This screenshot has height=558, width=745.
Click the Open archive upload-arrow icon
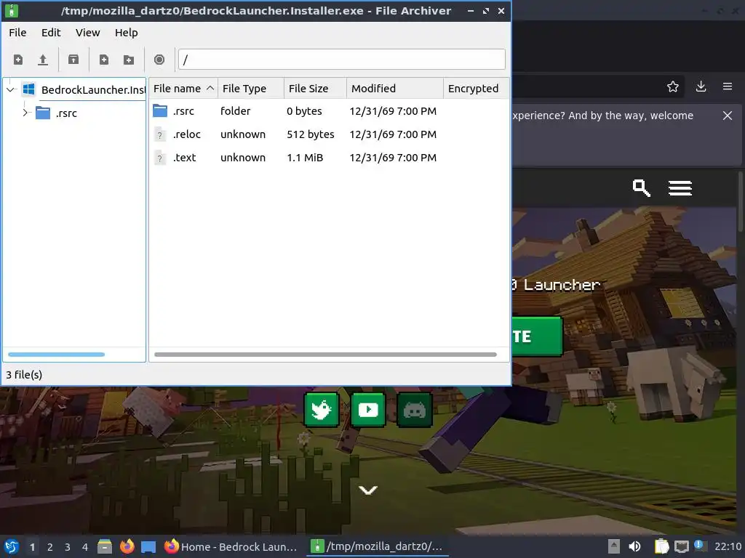[x=43, y=60]
